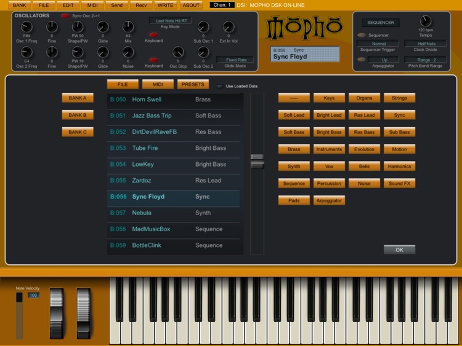
Task: Click the Osc 1 Glide knob
Action: pyautogui.click(x=103, y=27)
